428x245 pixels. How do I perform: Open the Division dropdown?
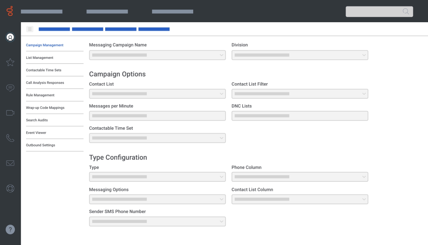pyautogui.click(x=300, y=55)
